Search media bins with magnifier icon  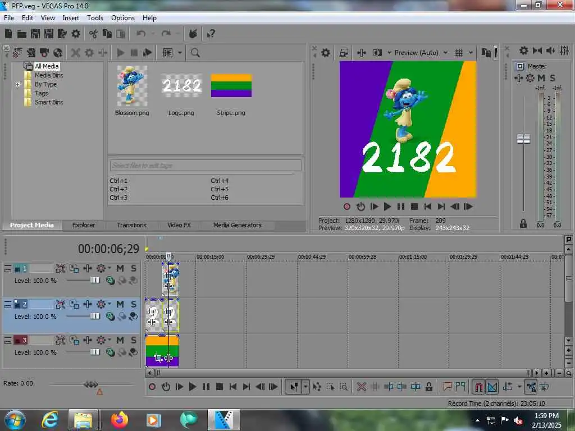point(195,53)
